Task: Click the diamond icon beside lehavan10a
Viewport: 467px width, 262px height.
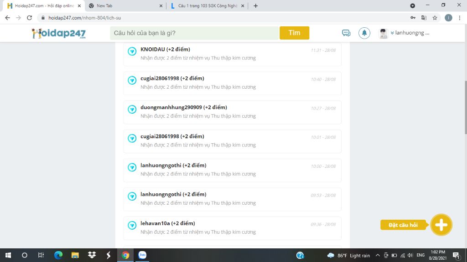Action: [x=132, y=225]
